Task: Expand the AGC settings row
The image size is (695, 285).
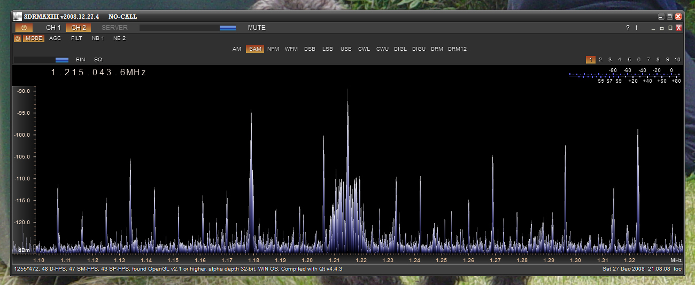Action: pyautogui.click(x=55, y=38)
